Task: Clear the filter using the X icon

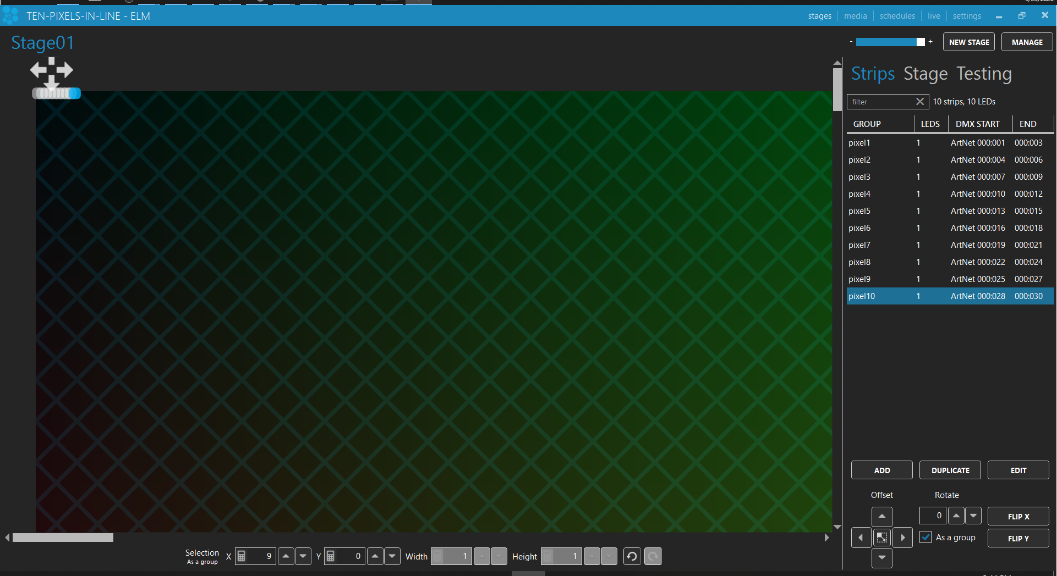Action: [x=920, y=102]
